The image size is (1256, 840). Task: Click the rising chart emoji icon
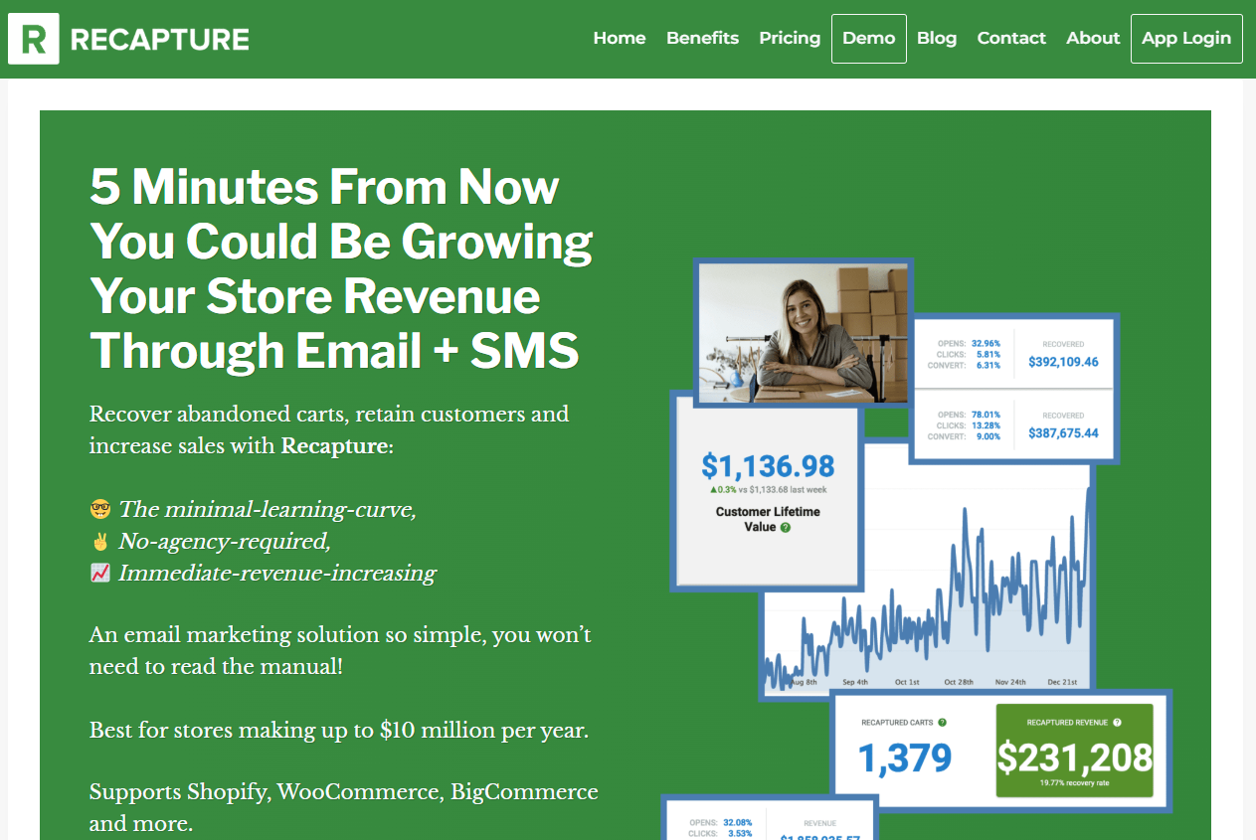(x=100, y=573)
